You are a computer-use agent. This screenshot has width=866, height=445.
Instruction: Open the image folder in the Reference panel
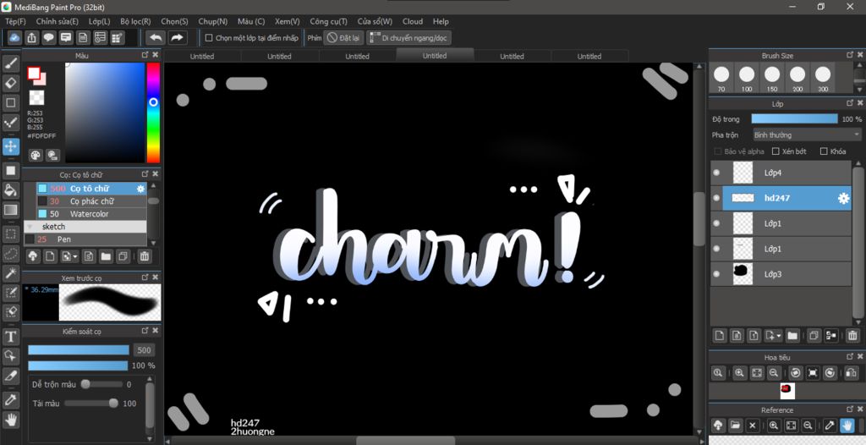tap(735, 425)
